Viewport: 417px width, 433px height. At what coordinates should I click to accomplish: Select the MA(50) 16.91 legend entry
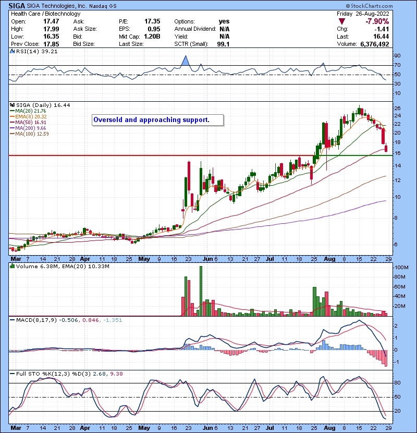28,122
